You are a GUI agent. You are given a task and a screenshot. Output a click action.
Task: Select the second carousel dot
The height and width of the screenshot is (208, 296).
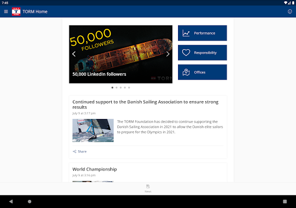tap(117, 88)
